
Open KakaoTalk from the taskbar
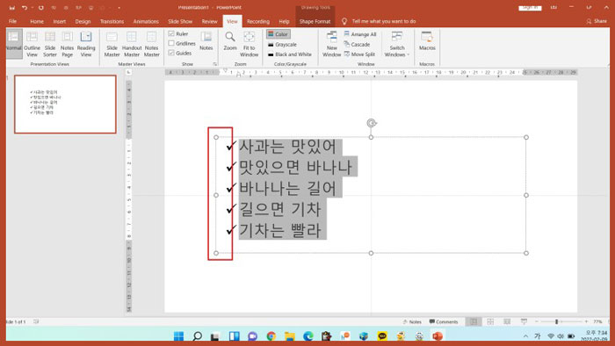point(382,335)
